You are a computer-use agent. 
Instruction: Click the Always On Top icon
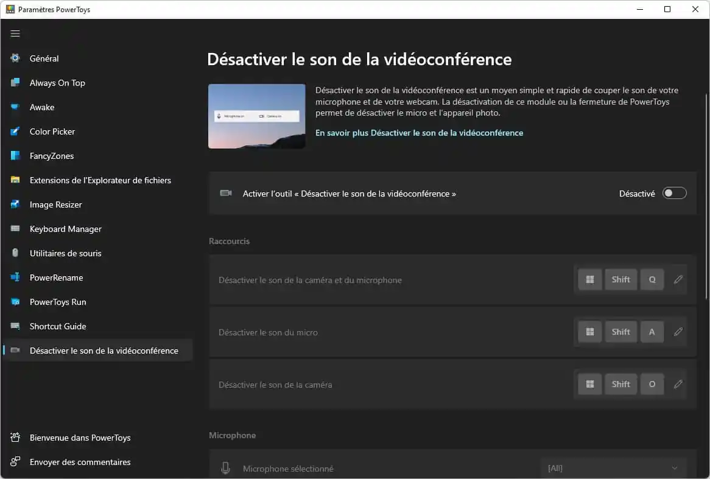pyautogui.click(x=15, y=82)
